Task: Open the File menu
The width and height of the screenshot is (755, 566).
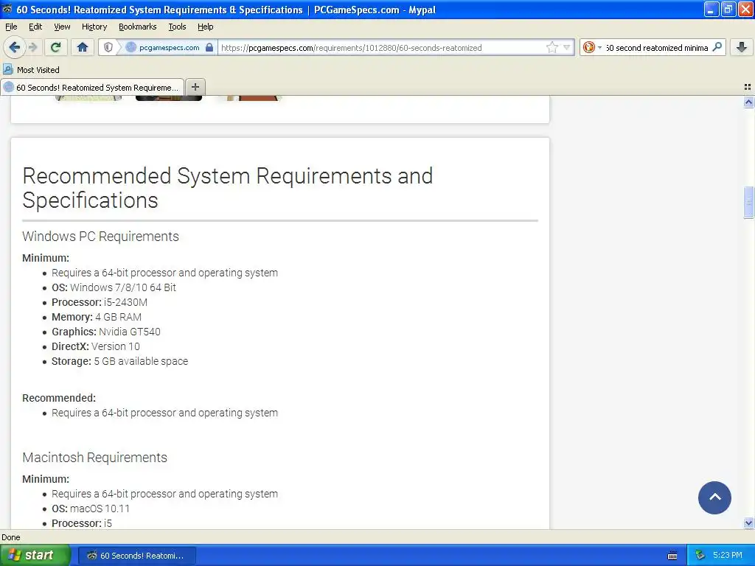Action: [11, 27]
